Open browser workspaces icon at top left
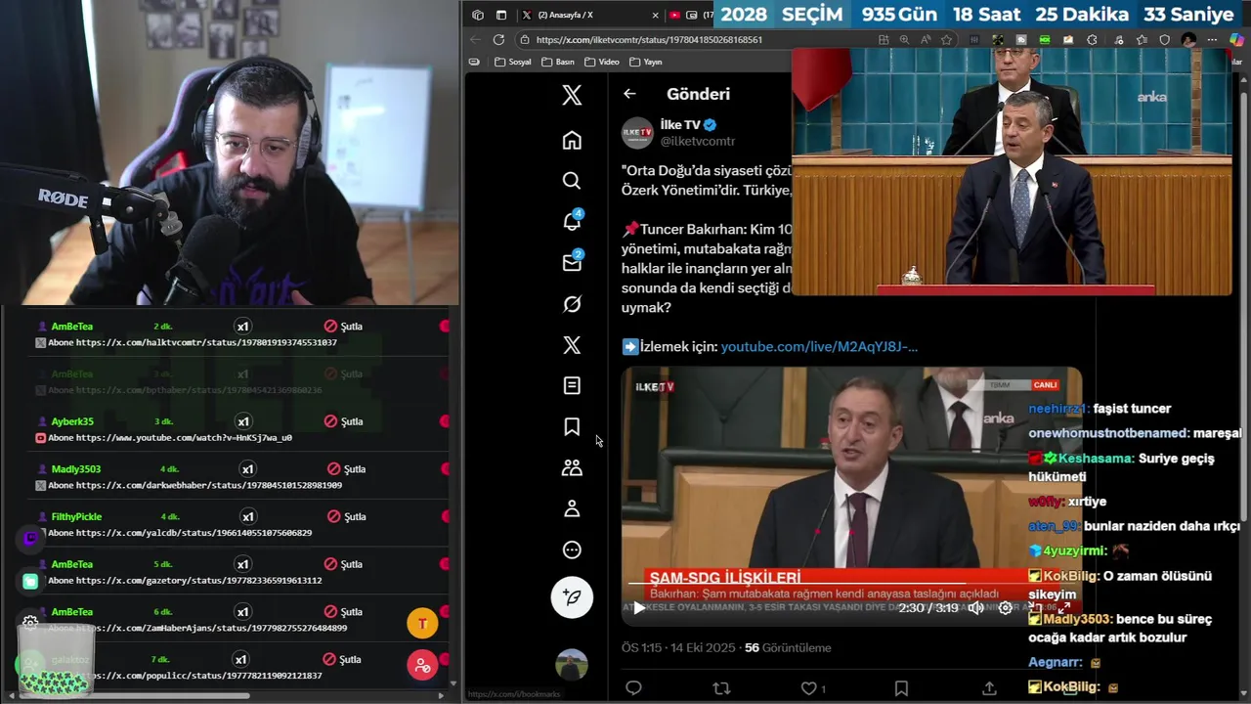Viewport: 1251px width, 704px height. coord(478,15)
